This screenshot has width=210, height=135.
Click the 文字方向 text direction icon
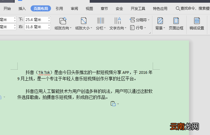[118, 21]
